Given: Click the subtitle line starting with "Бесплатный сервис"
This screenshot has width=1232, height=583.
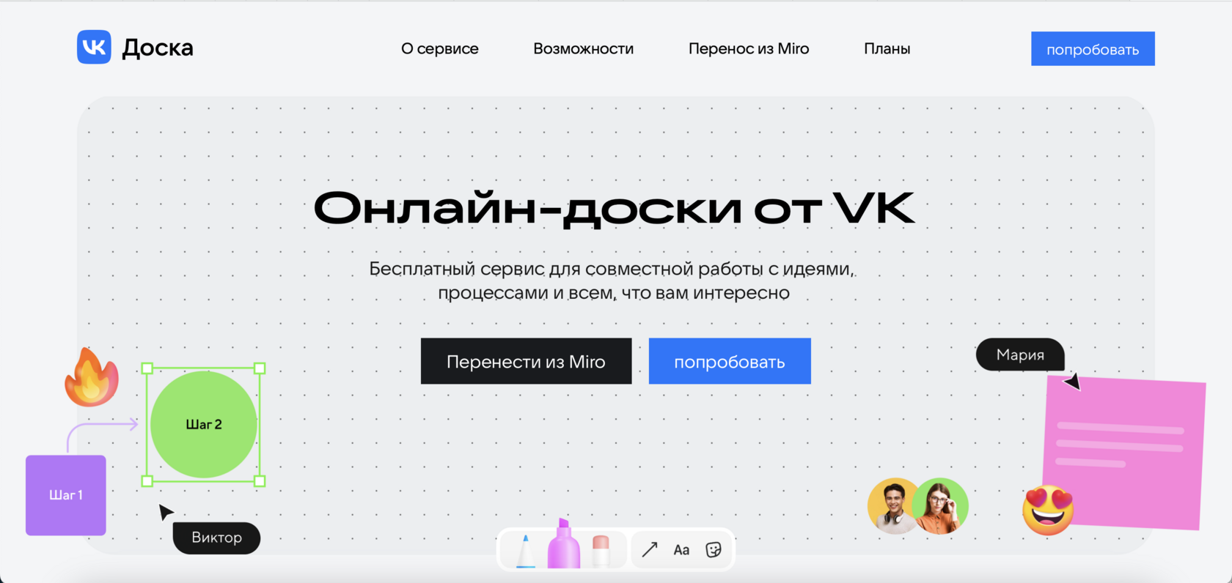Looking at the screenshot, I should pos(612,269).
